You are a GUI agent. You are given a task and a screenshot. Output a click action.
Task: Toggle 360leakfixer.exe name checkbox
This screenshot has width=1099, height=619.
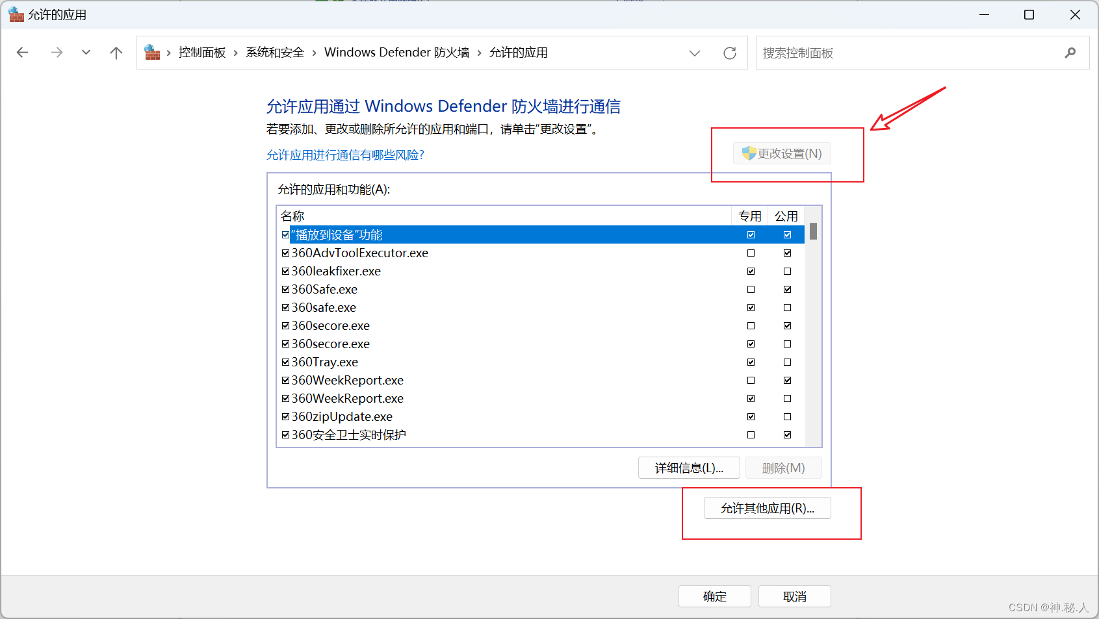point(285,271)
